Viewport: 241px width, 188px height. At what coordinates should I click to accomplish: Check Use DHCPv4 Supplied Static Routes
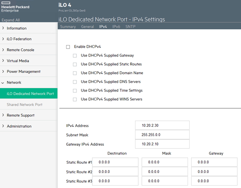(x=75, y=64)
